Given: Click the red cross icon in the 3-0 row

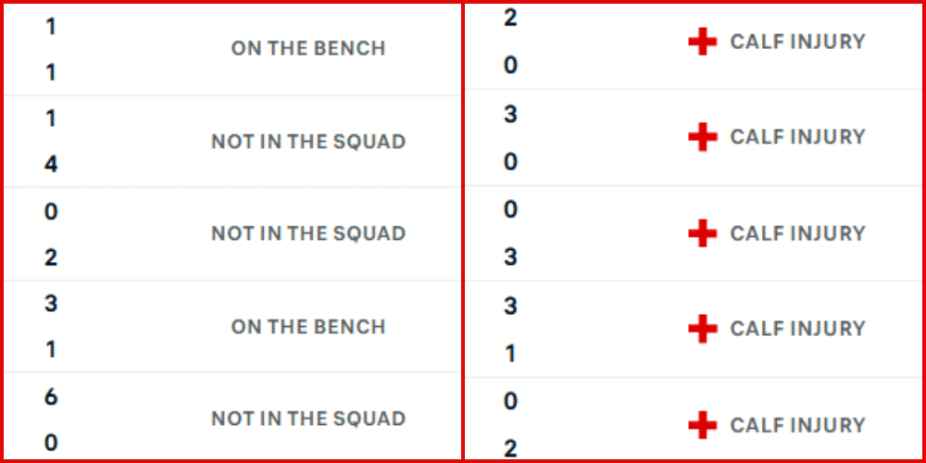Looking at the screenshot, I should [703, 137].
